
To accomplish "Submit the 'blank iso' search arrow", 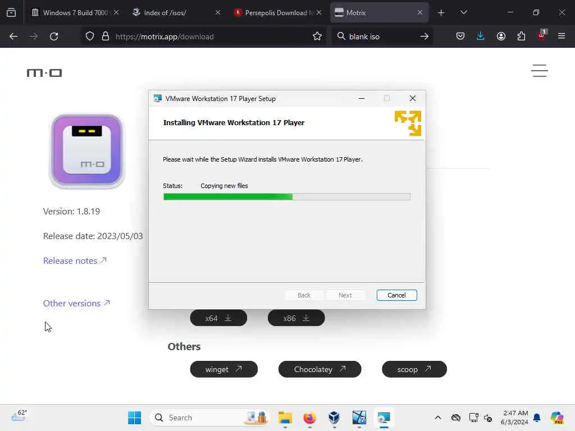I will point(425,36).
